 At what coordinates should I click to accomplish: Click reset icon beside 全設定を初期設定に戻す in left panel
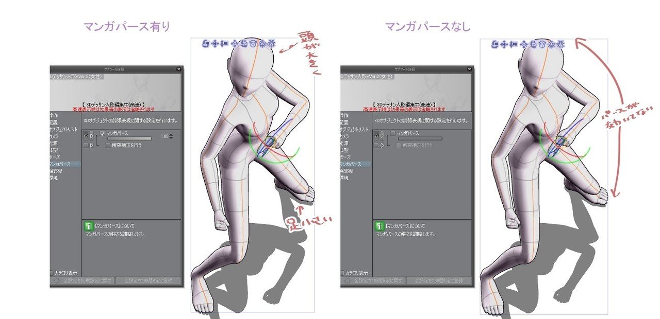tap(56, 281)
